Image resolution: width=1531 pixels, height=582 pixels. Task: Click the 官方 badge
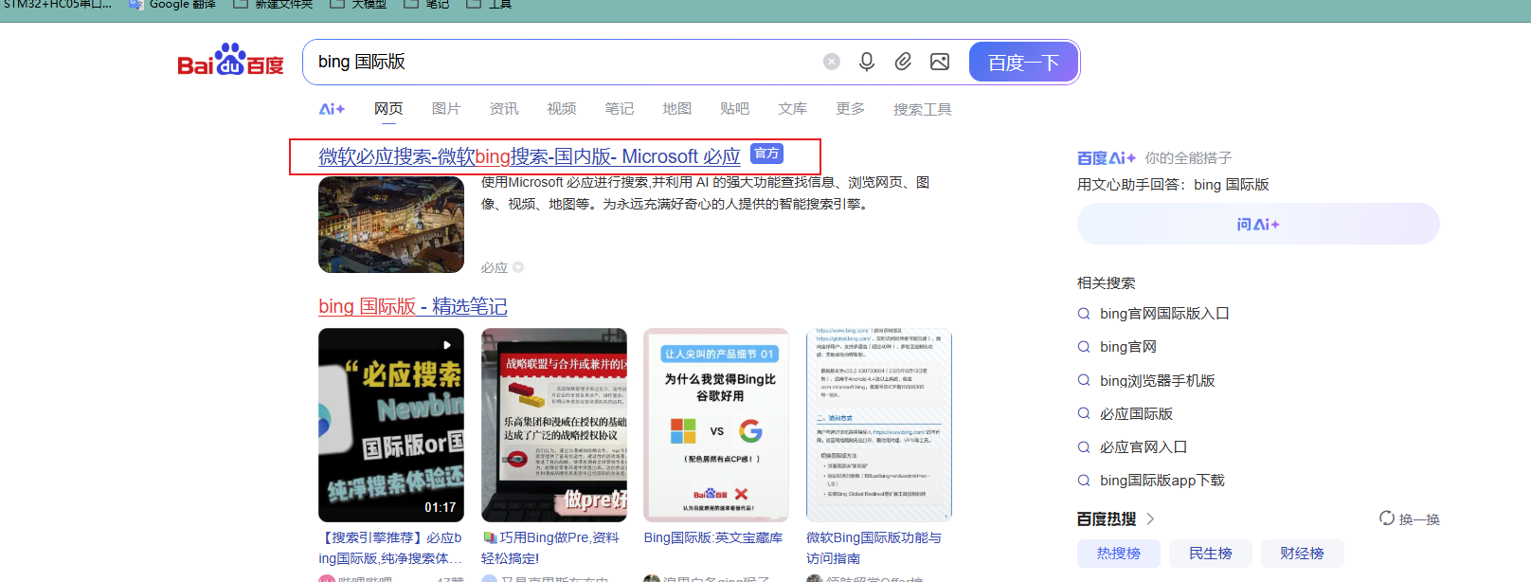tap(766, 154)
